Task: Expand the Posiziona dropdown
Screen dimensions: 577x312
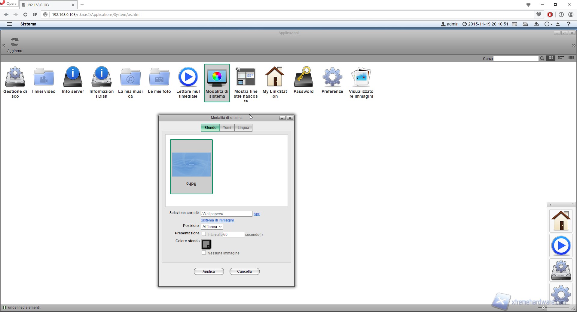Action: pos(212,227)
